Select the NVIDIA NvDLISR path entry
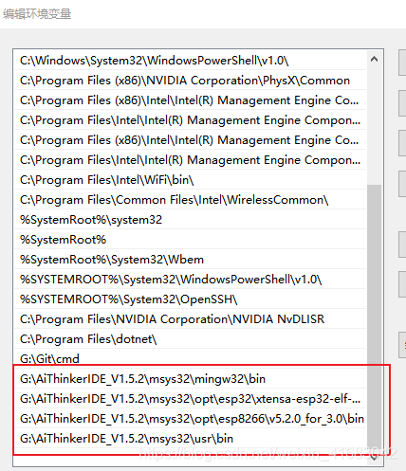 point(191,319)
